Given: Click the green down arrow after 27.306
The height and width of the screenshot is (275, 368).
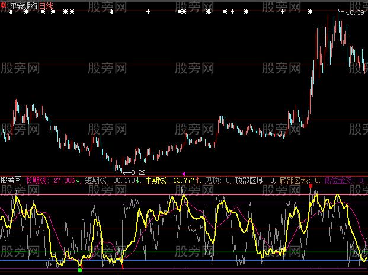Looking at the screenshot, I should point(78,180).
